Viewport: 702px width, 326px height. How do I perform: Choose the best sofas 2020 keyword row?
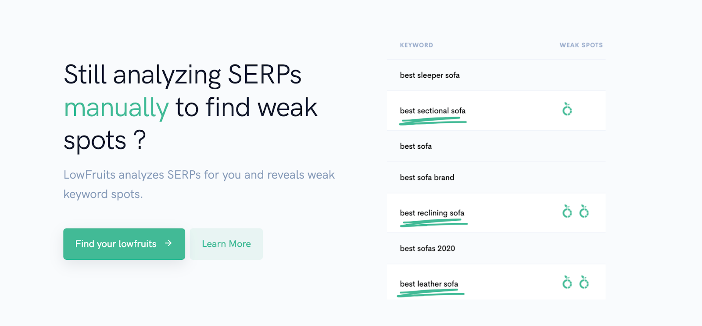pos(496,249)
